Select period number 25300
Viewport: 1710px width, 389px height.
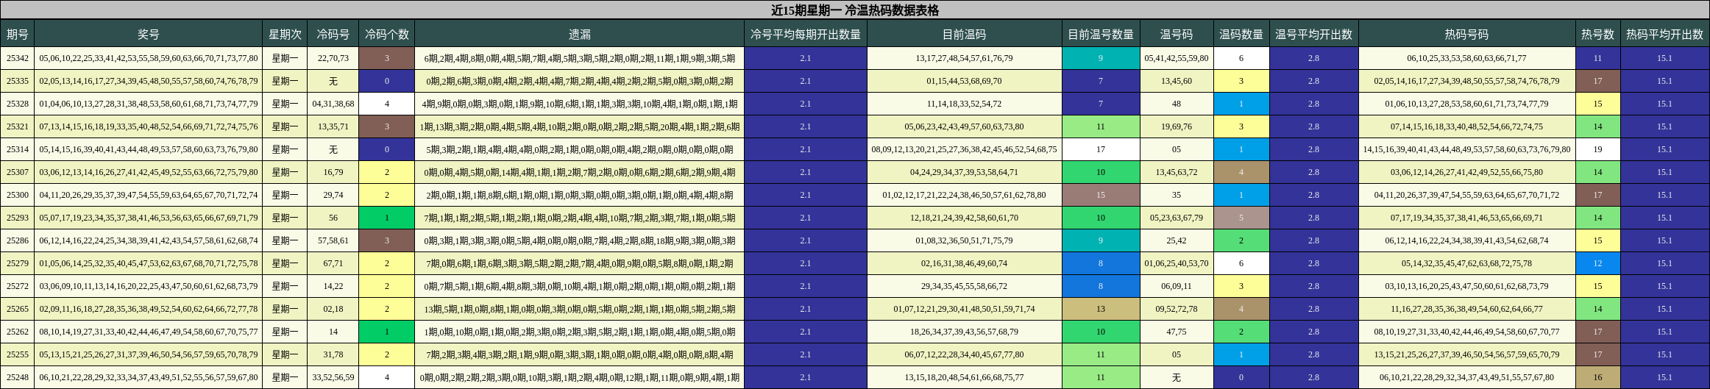(x=18, y=195)
